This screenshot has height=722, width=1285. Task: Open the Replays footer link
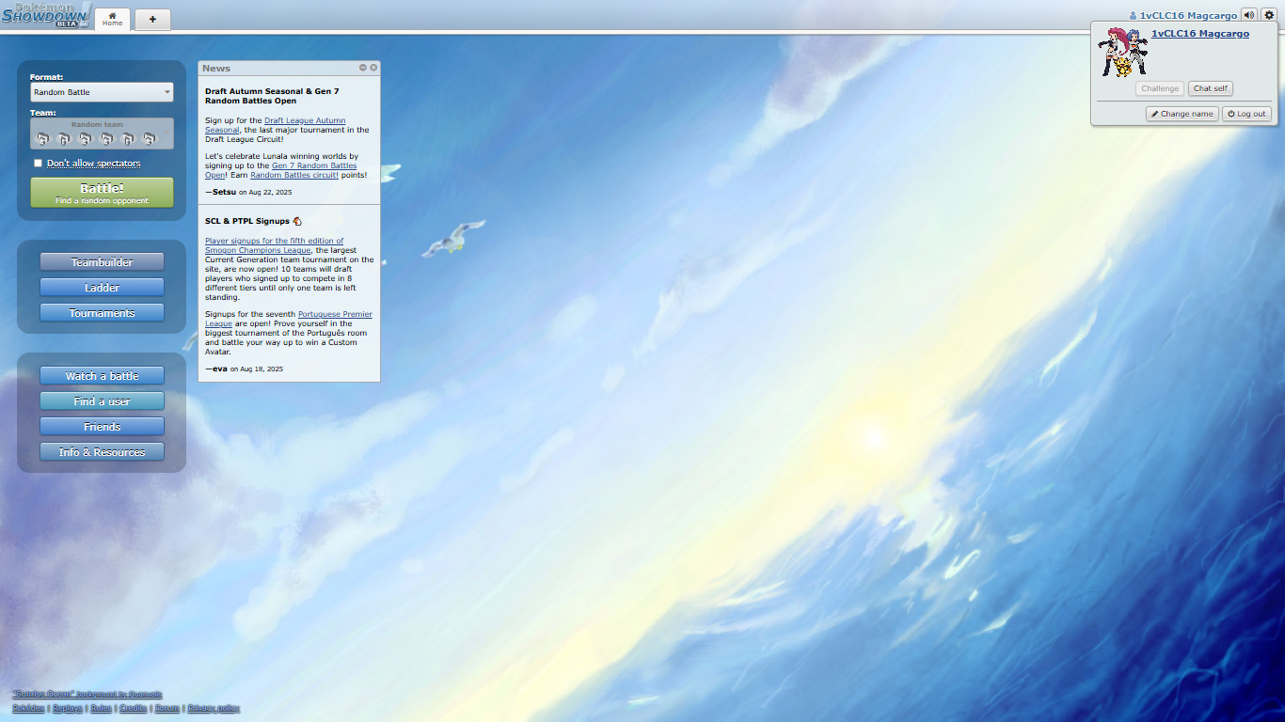(68, 708)
